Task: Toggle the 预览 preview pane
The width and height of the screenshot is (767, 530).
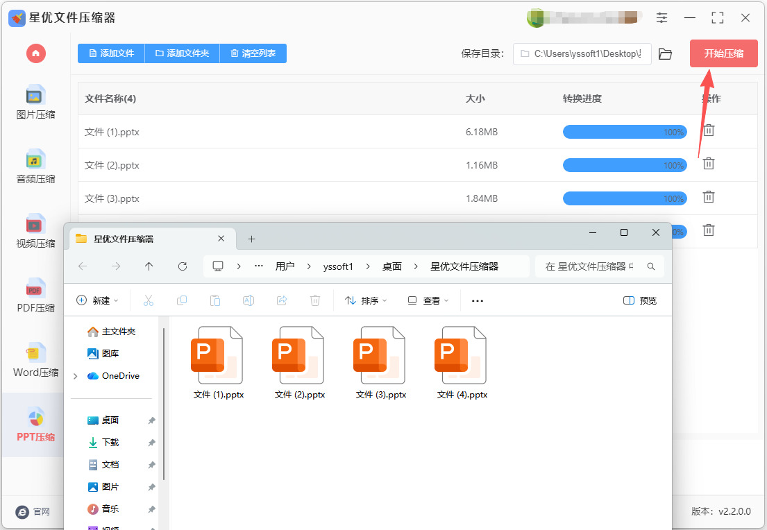Action: [640, 300]
